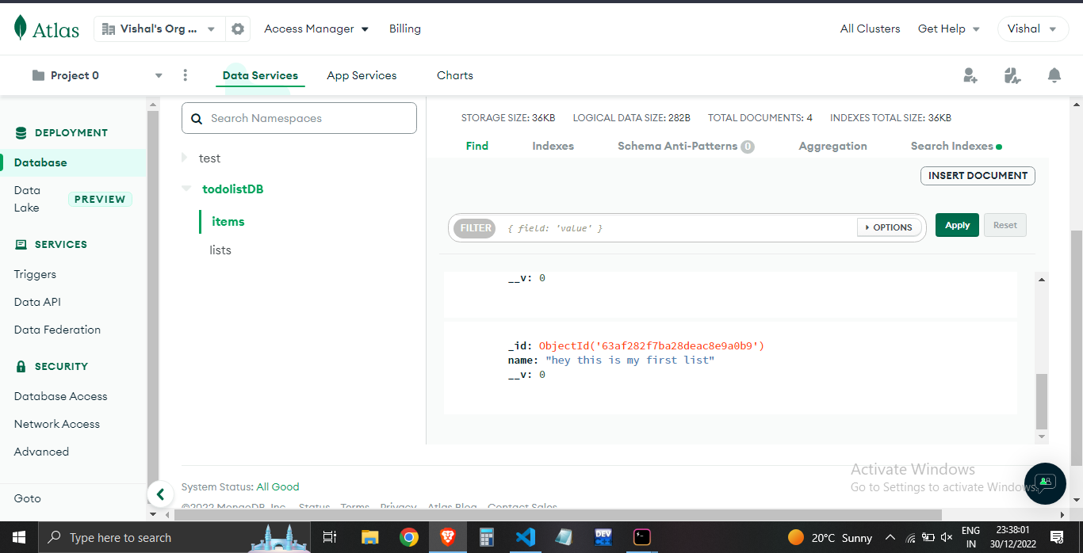The height and width of the screenshot is (553, 1083).
Task: Open the notifications bell
Action: (x=1054, y=75)
